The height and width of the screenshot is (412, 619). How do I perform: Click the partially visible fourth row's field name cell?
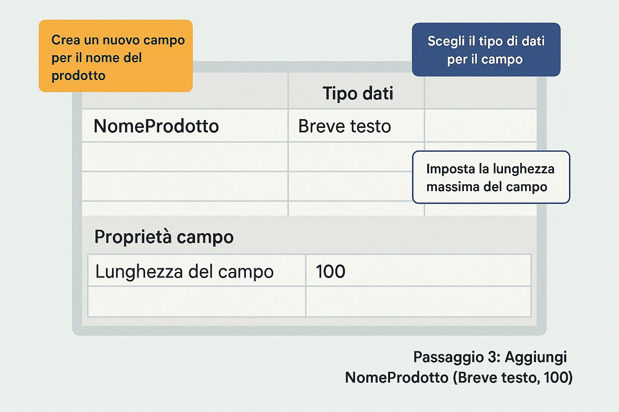(185, 209)
